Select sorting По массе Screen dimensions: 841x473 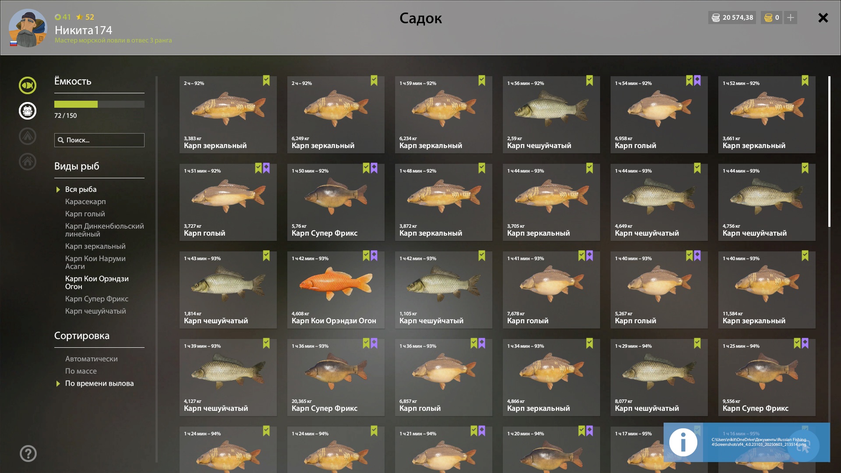[81, 371]
